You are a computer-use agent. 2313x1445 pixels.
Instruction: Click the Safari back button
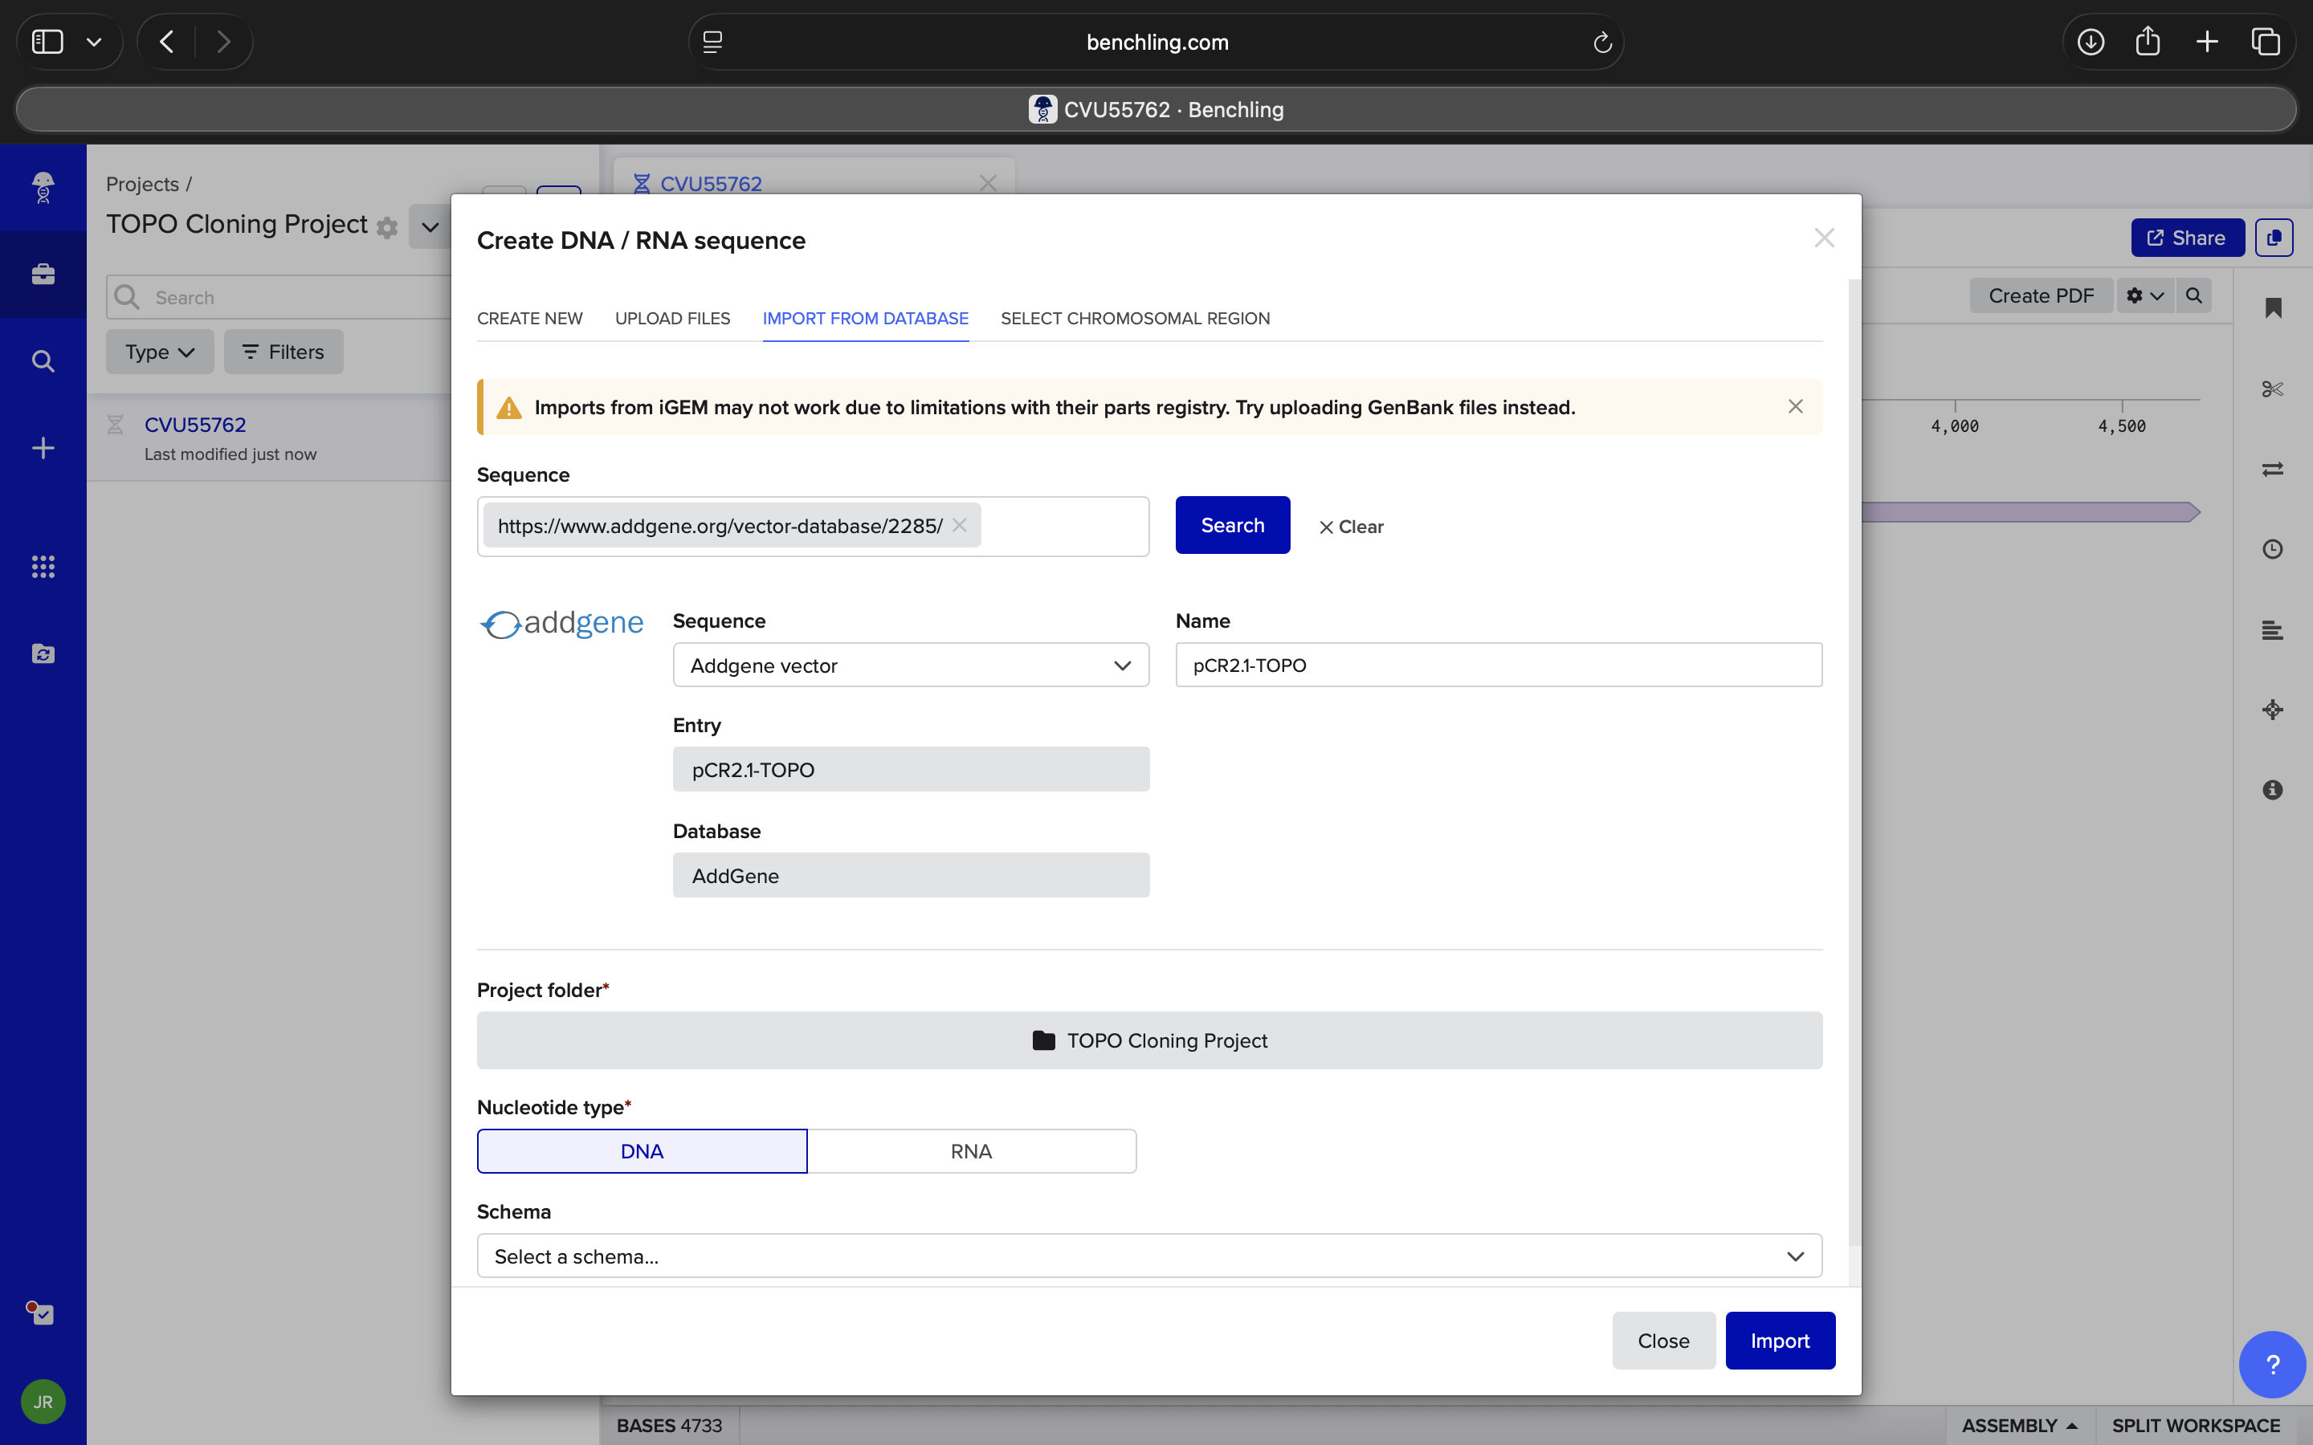tap(167, 42)
